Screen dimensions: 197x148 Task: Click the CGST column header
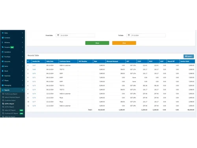click(142, 61)
